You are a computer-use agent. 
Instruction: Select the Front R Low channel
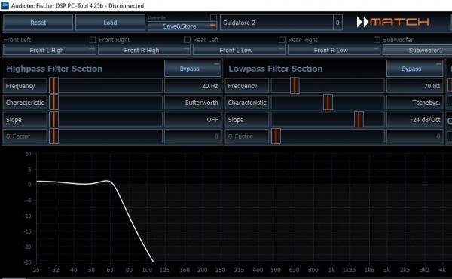(334, 50)
